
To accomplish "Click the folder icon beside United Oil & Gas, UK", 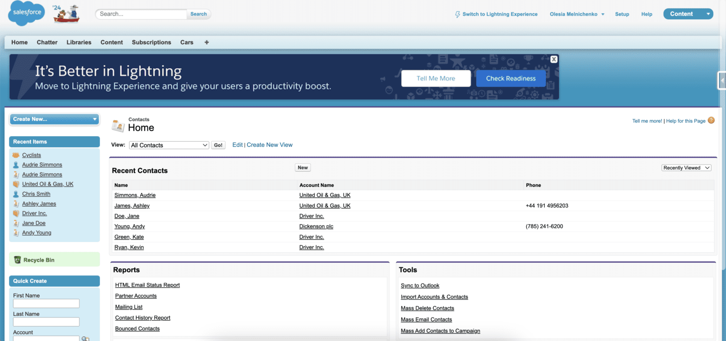I will tap(16, 184).
